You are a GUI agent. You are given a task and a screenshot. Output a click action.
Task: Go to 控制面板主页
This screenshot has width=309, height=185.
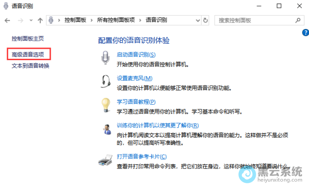28,38
